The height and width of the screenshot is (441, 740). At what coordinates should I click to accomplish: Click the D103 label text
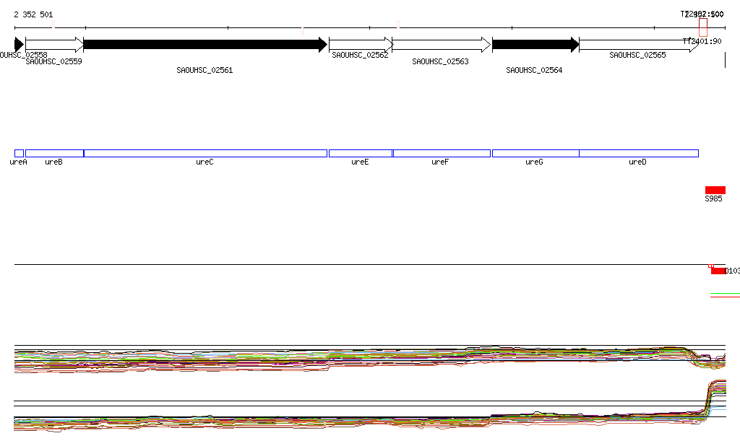pos(732,271)
